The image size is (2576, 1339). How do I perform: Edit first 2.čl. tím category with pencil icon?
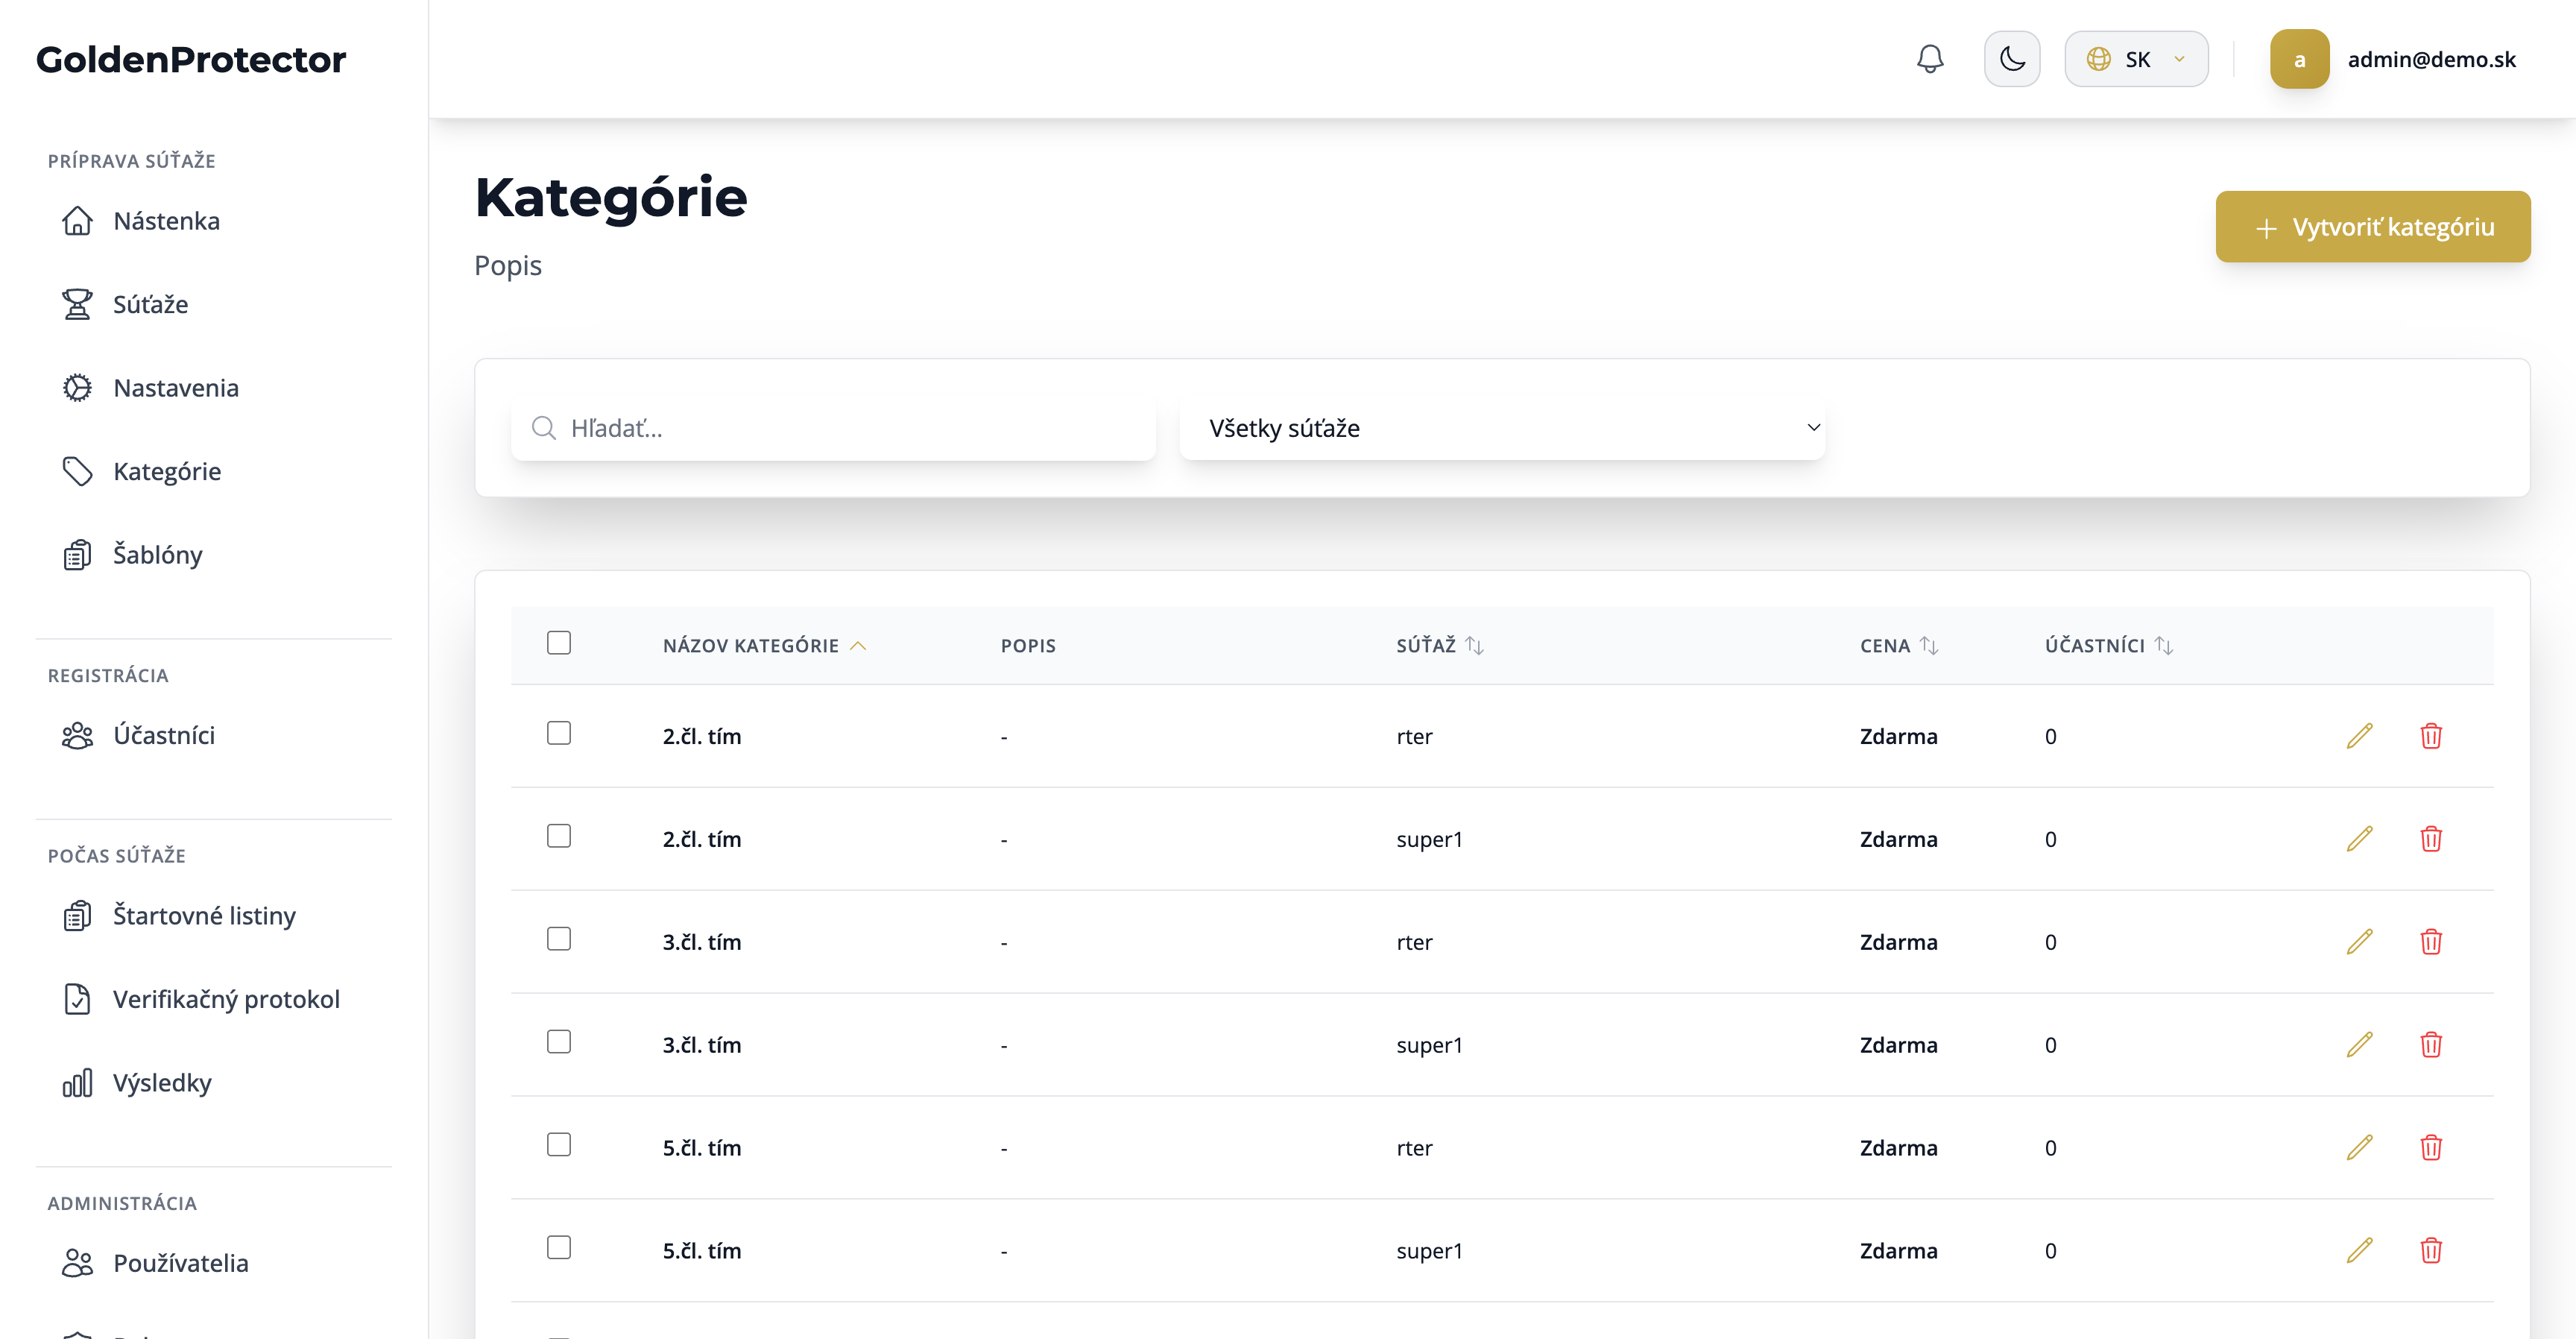click(2359, 736)
